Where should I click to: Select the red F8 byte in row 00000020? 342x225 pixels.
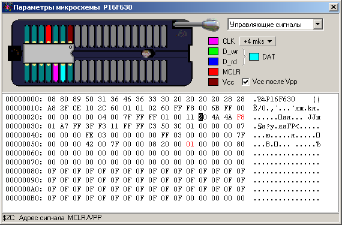pos(241,117)
